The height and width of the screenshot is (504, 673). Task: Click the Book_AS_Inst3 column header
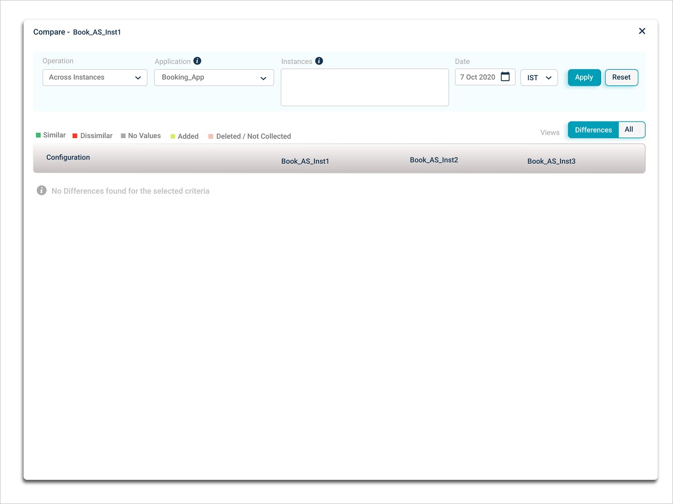[551, 161]
